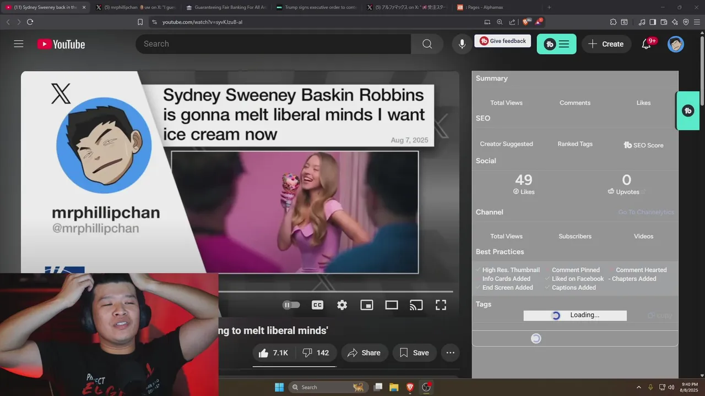The image size is (705, 396).
Task: Share the video
Action: tap(365, 353)
